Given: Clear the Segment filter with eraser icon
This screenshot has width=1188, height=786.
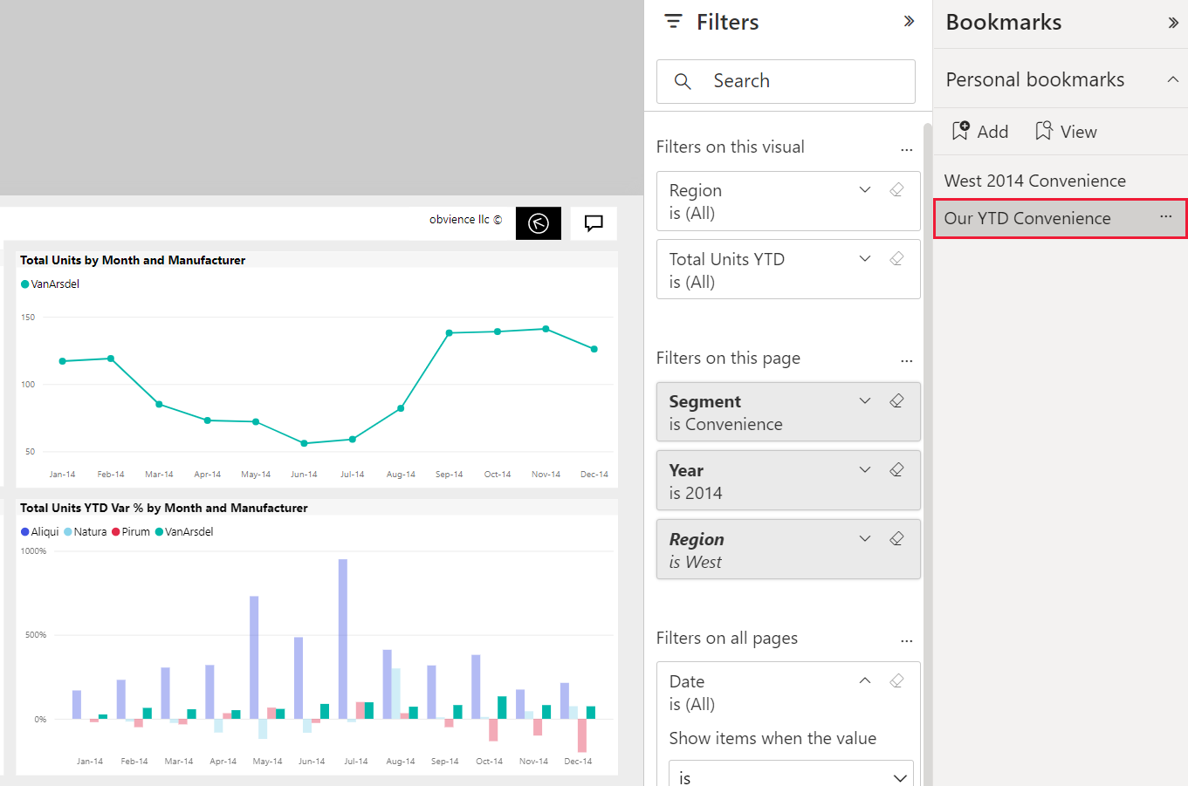Looking at the screenshot, I should click(896, 401).
